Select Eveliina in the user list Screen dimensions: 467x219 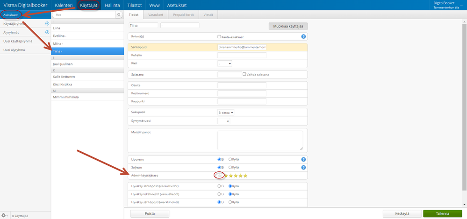(x=87, y=35)
